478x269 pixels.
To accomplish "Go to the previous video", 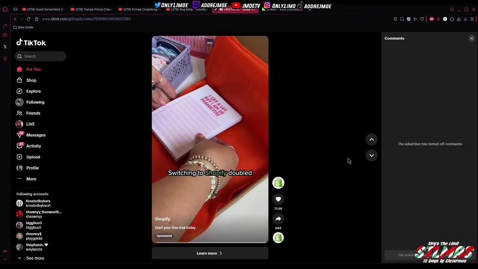I will click(372, 139).
